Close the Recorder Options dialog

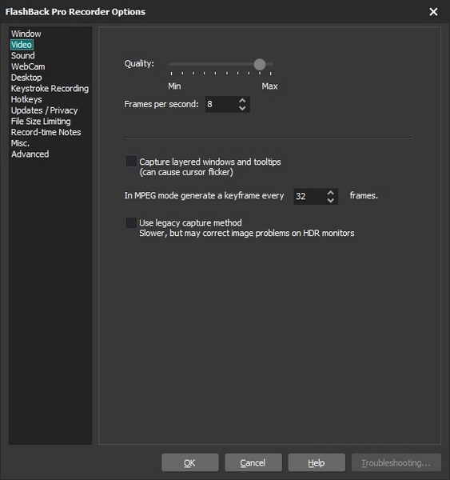point(433,12)
